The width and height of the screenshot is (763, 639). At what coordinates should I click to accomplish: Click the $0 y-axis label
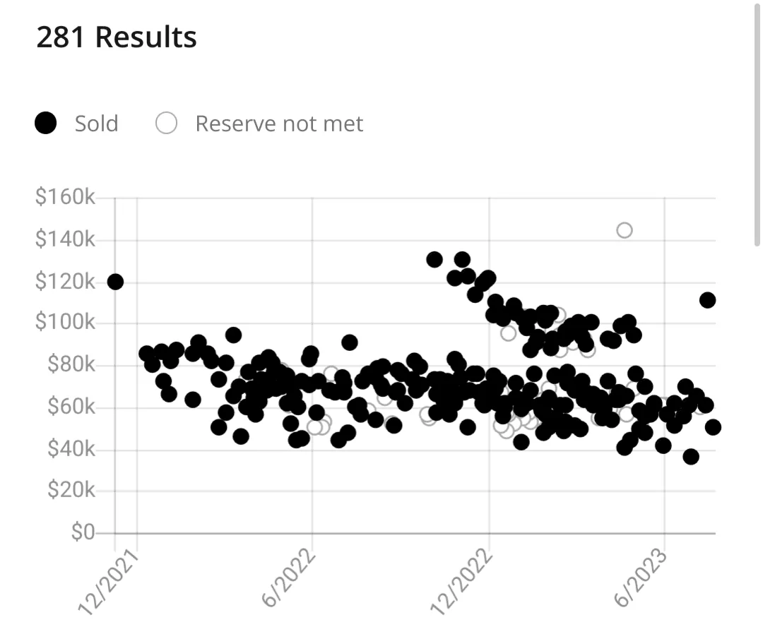83,532
